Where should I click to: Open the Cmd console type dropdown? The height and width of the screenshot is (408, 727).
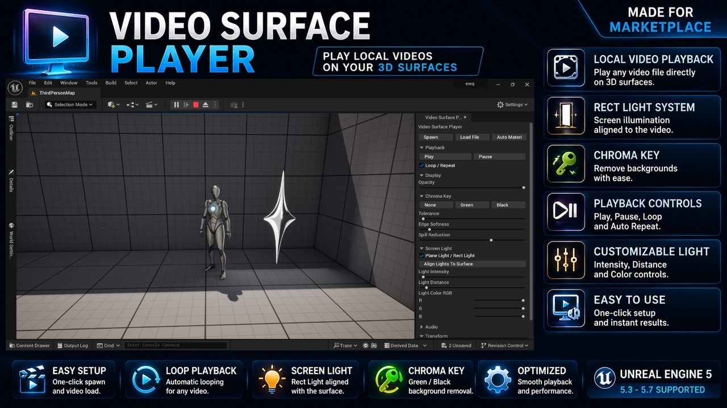[108, 345]
